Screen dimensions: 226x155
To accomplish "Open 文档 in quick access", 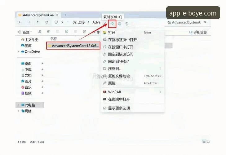I will click(x=26, y=75).
